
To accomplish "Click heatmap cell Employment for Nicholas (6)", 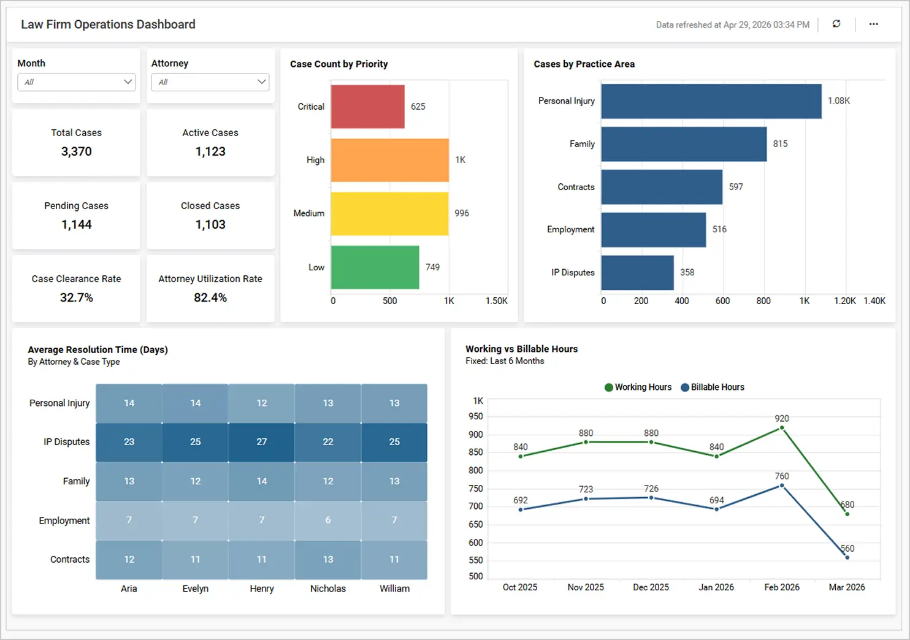I will point(328,520).
